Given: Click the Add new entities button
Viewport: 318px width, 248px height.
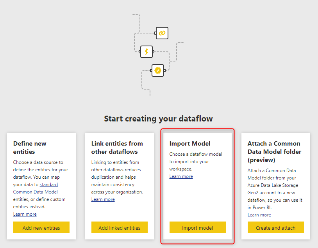Looking at the screenshot, I should click(x=41, y=228).
